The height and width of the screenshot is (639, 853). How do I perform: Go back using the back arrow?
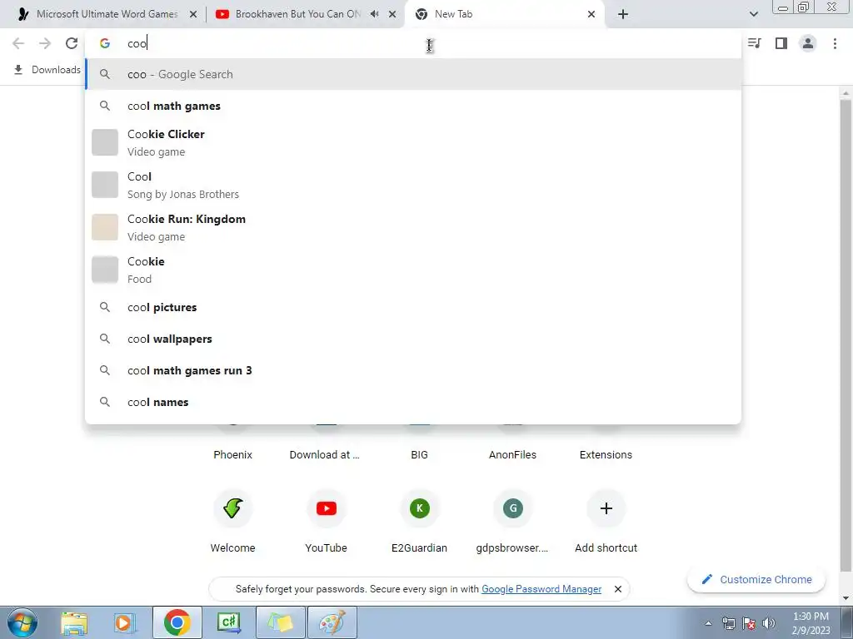pos(18,43)
